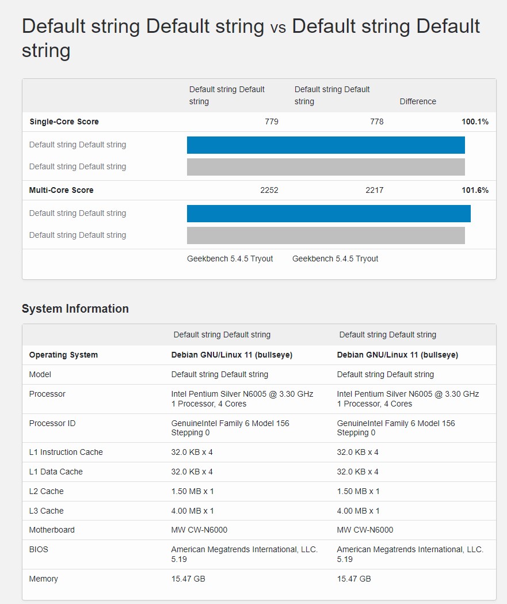The width and height of the screenshot is (507, 604).
Task: Click the gray Single-Core score bar
Action: point(326,167)
